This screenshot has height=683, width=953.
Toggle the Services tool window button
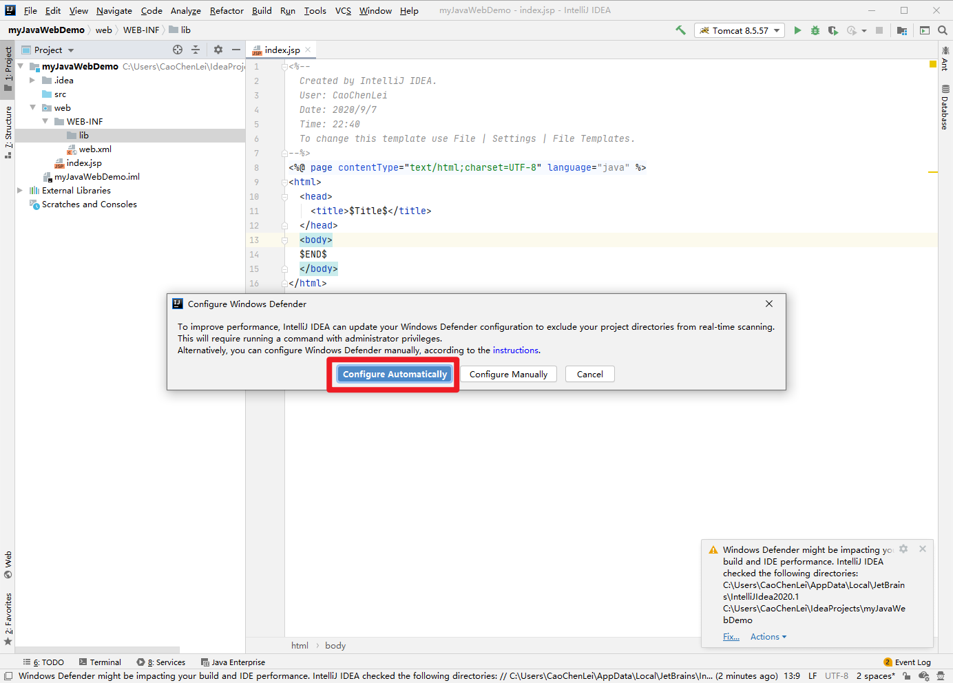[x=161, y=662]
